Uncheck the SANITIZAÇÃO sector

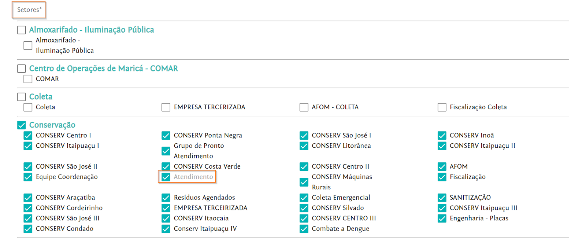pos(442,198)
